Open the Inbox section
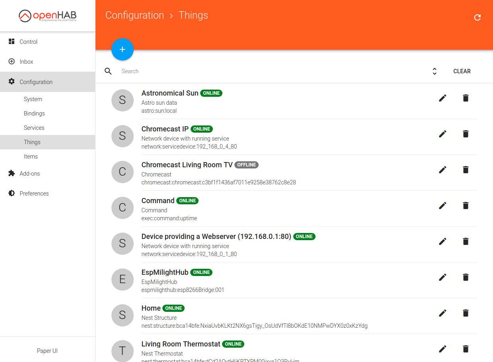493x362 pixels. 26,61
